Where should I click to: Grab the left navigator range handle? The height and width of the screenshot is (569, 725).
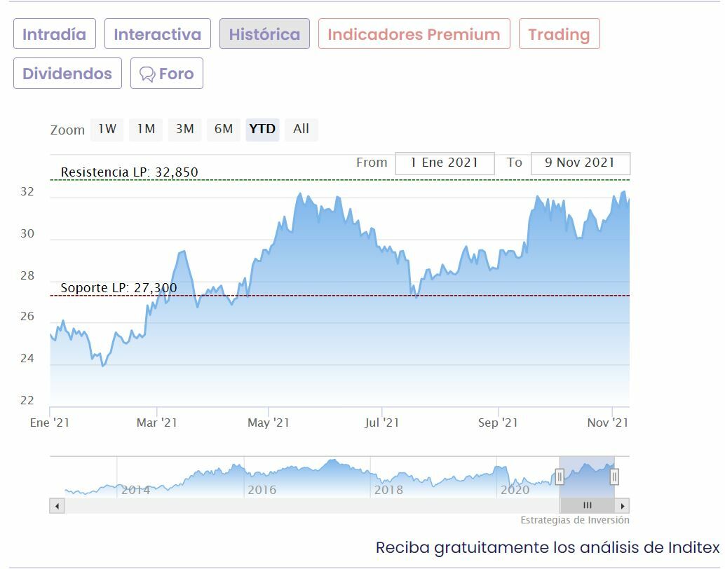[x=560, y=477]
